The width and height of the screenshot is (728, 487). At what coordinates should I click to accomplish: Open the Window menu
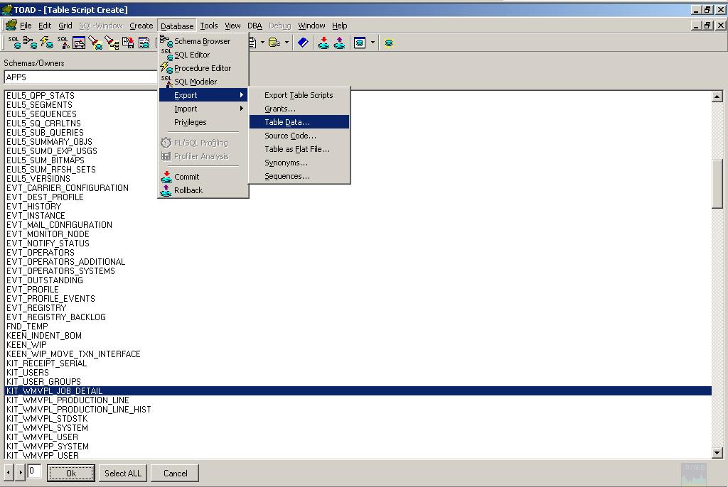(x=311, y=26)
